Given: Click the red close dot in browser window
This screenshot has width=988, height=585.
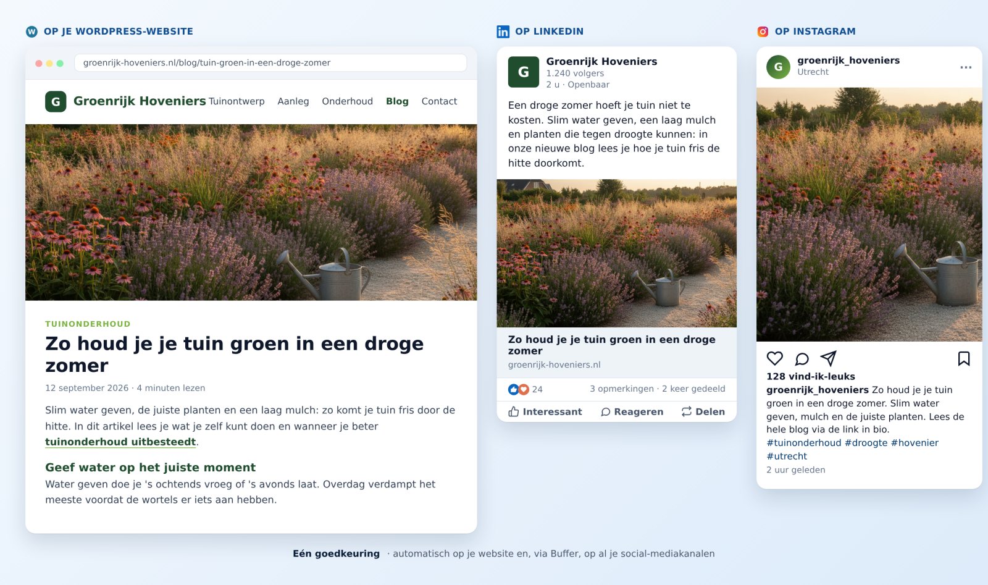Looking at the screenshot, I should click(39, 63).
